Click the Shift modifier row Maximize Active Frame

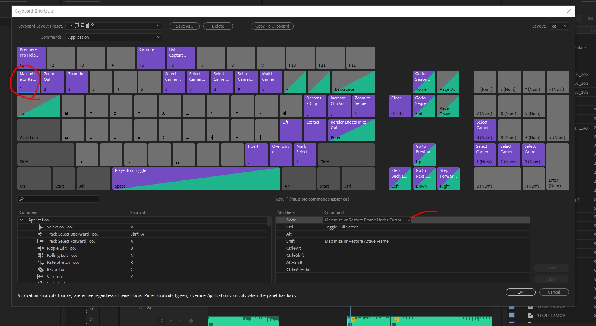click(x=402, y=241)
